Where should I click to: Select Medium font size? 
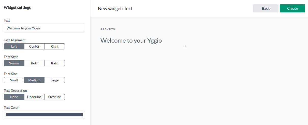pyautogui.click(x=34, y=80)
